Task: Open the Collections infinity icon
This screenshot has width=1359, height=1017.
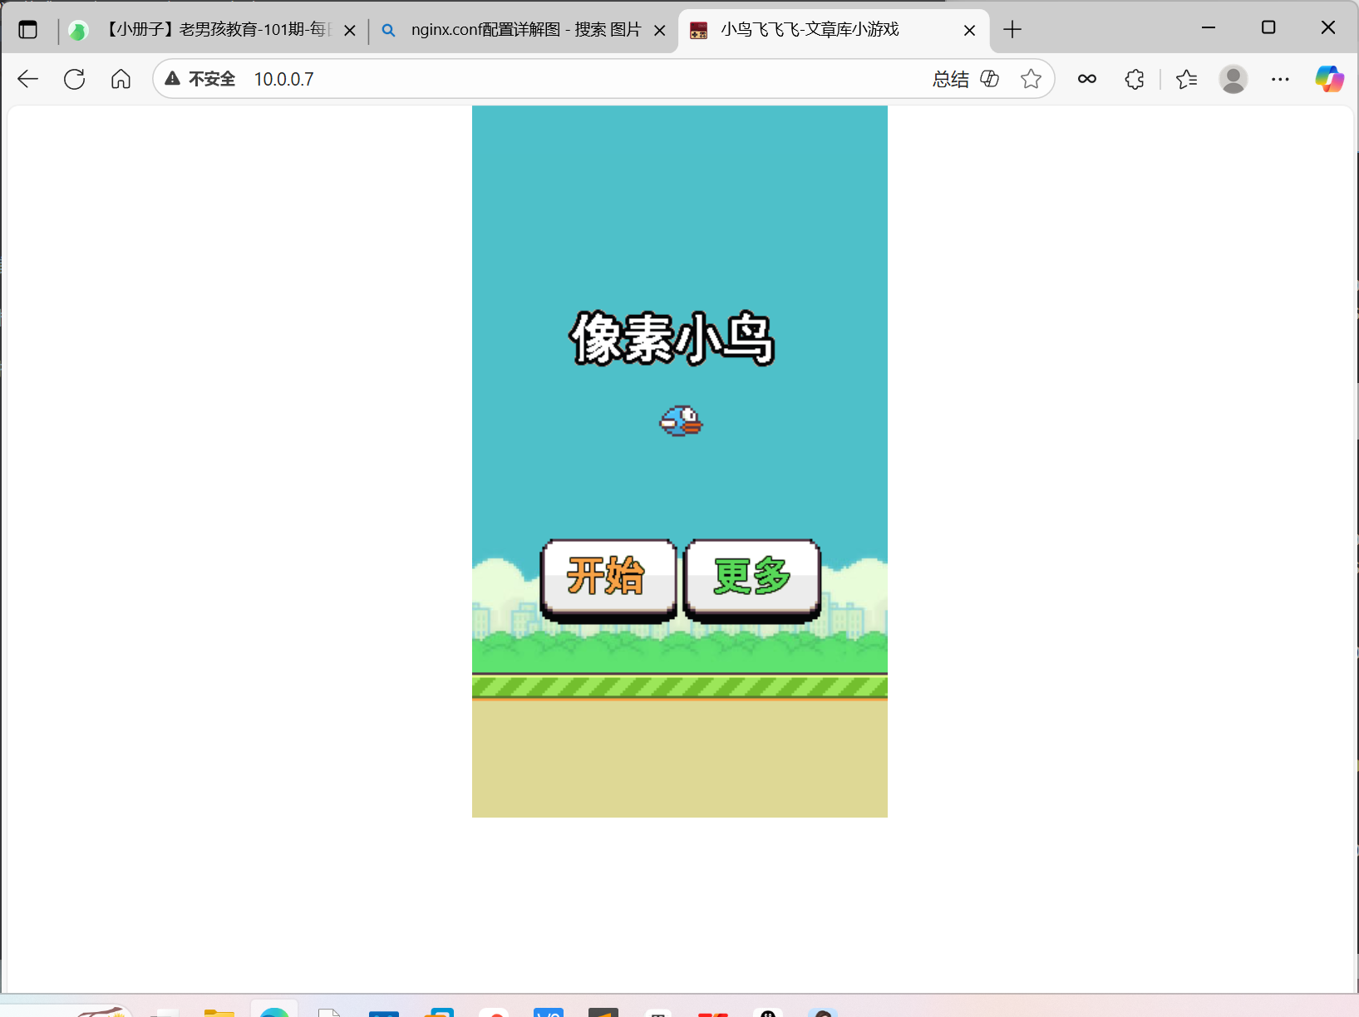Action: tap(1088, 79)
